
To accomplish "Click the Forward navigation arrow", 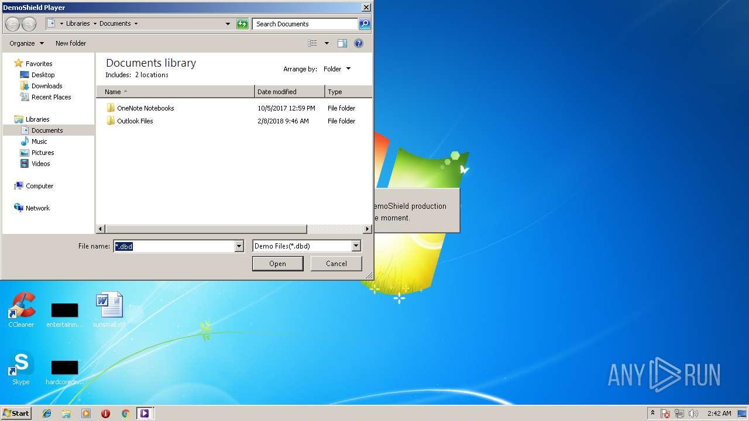I will pyautogui.click(x=29, y=24).
